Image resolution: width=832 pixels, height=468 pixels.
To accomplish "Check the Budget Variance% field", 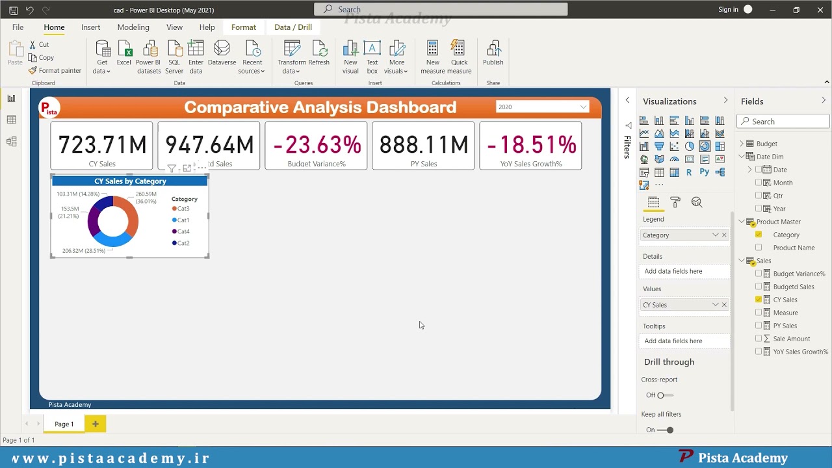I will [759, 274].
